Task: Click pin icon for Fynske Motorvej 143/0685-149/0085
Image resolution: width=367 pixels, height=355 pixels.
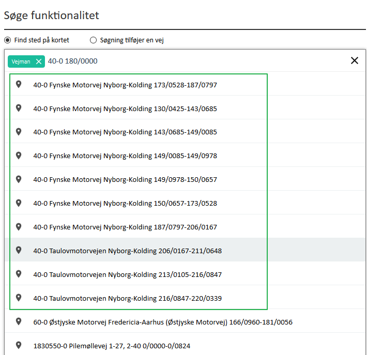Action: click(x=19, y=132)
